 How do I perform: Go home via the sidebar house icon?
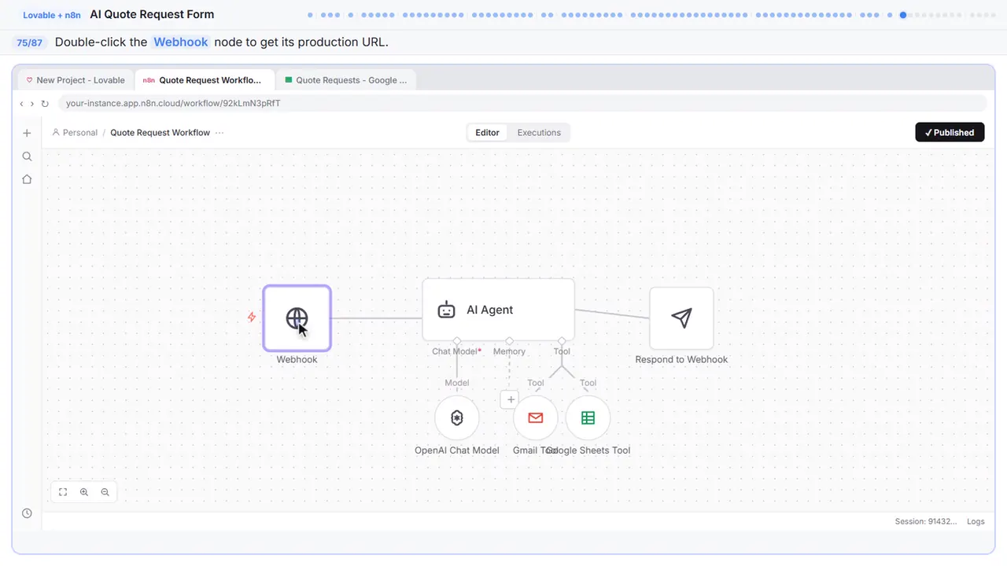(27, 179)
